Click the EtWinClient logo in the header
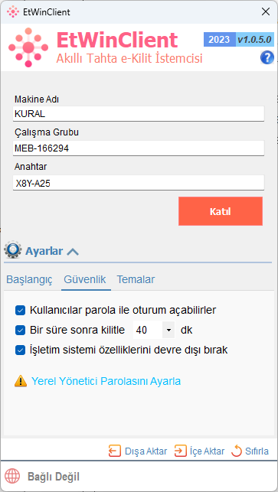The height and width of the screenshot is (492, 278). [x=28, y=47]
